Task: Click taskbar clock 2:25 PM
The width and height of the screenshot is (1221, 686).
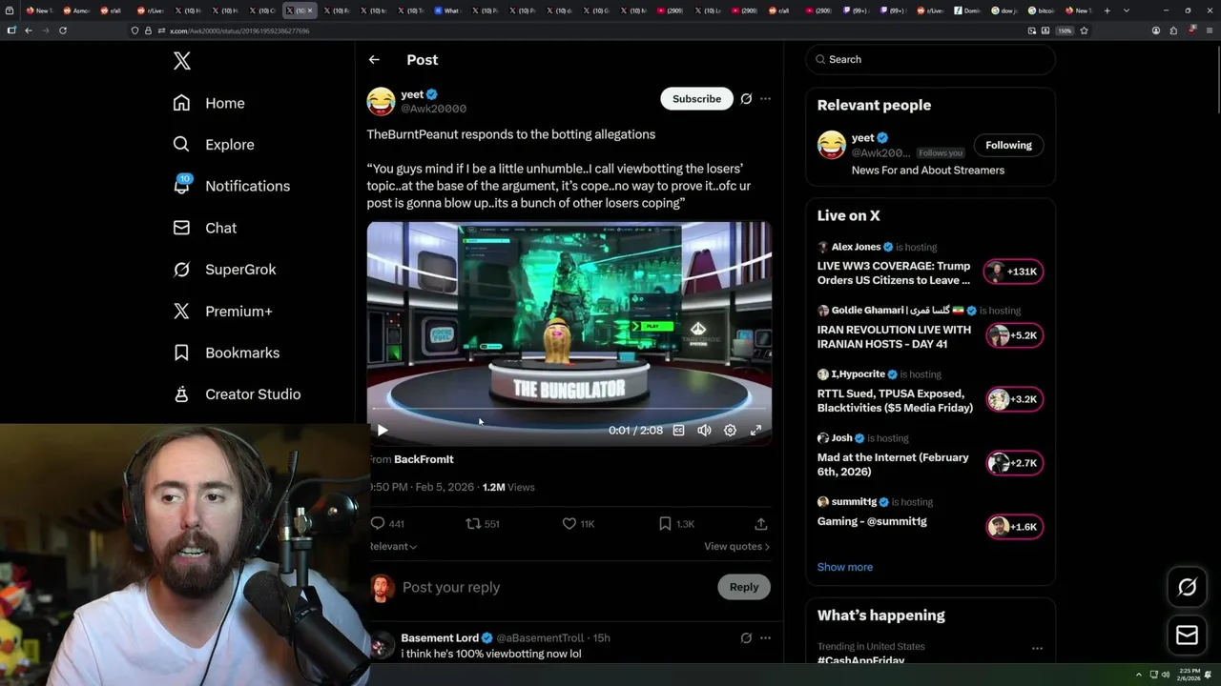Action: tap(1189, 675)
